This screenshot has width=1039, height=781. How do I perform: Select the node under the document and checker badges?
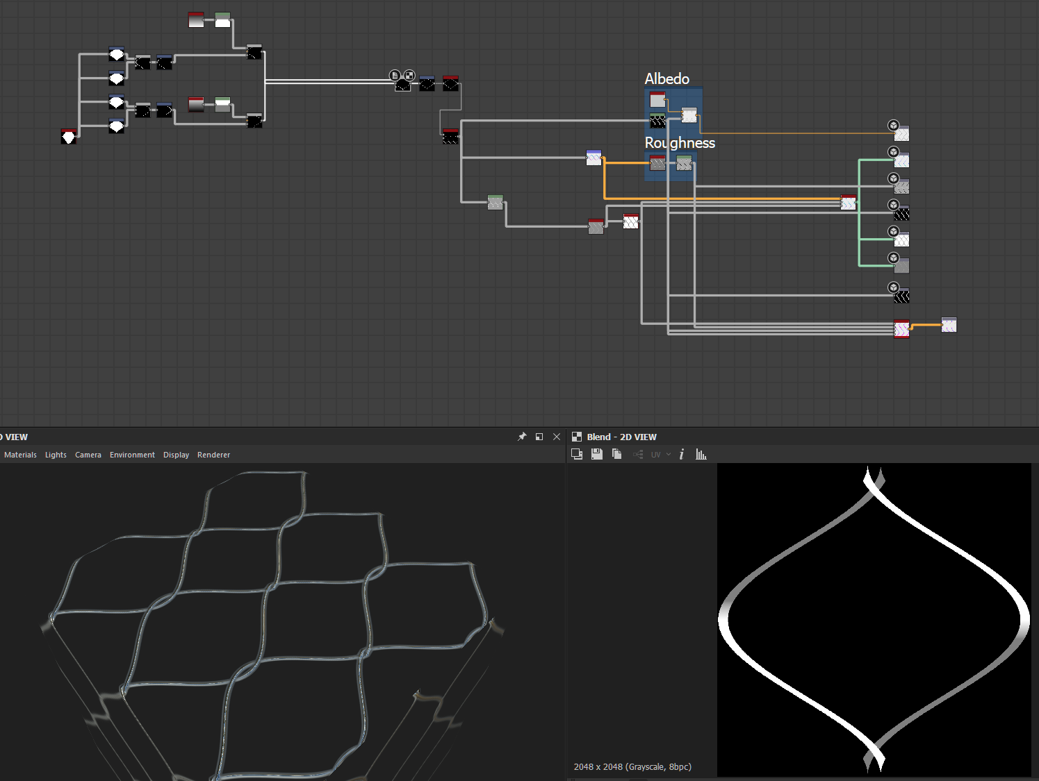click(403, 85)
